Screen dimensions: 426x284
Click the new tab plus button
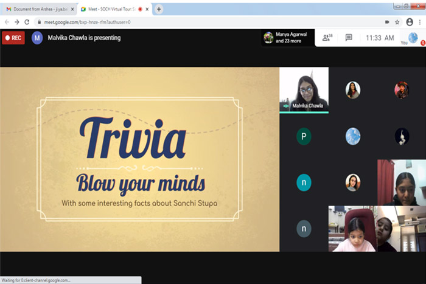159,9
